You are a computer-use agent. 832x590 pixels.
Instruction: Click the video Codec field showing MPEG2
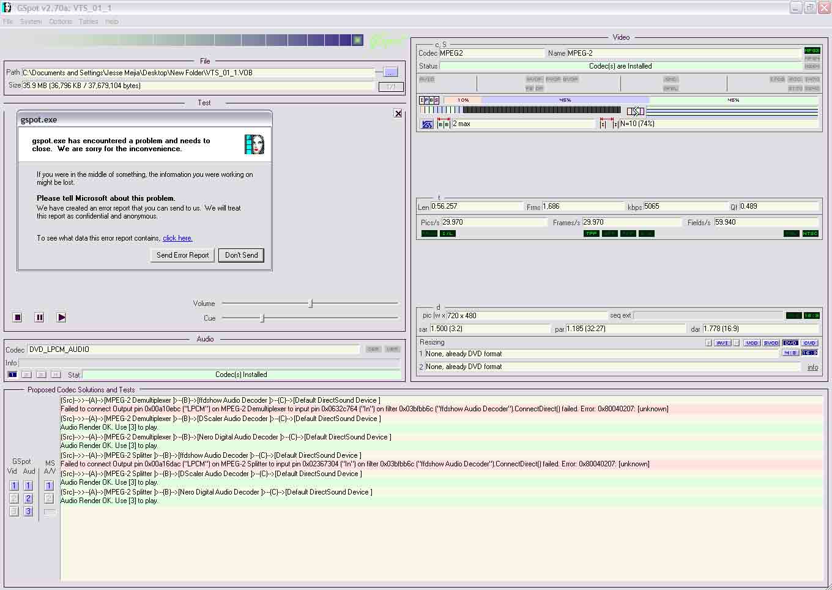pyautogui.click(x=491, y=53)
